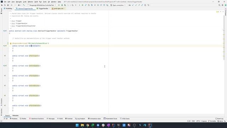Open the Profiler tool window

pyautogui.click(x=23, y=118)
